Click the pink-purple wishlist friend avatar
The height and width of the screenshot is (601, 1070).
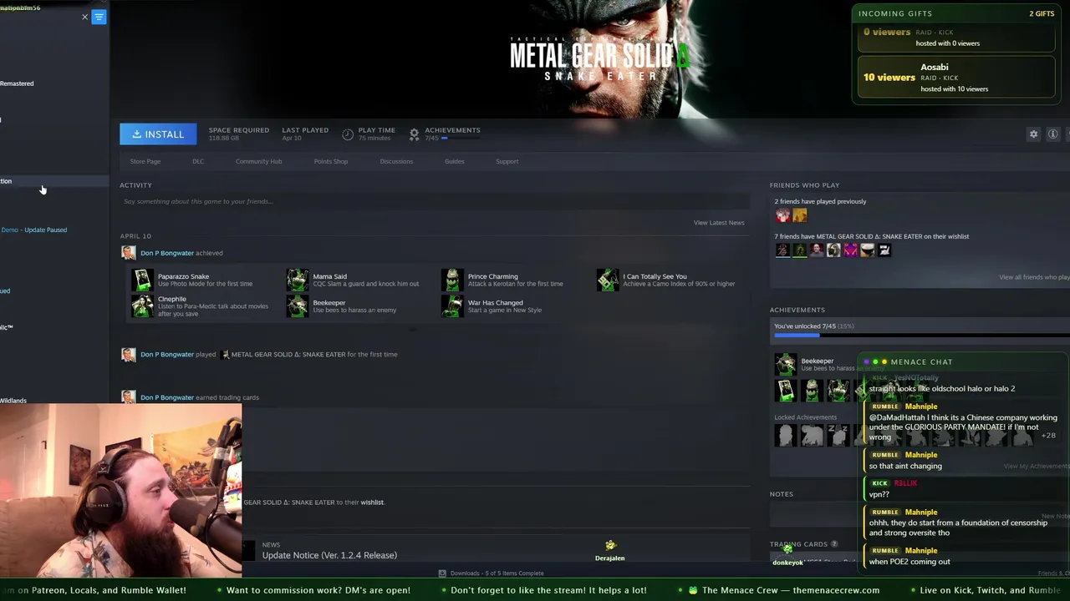coord(850,250)
